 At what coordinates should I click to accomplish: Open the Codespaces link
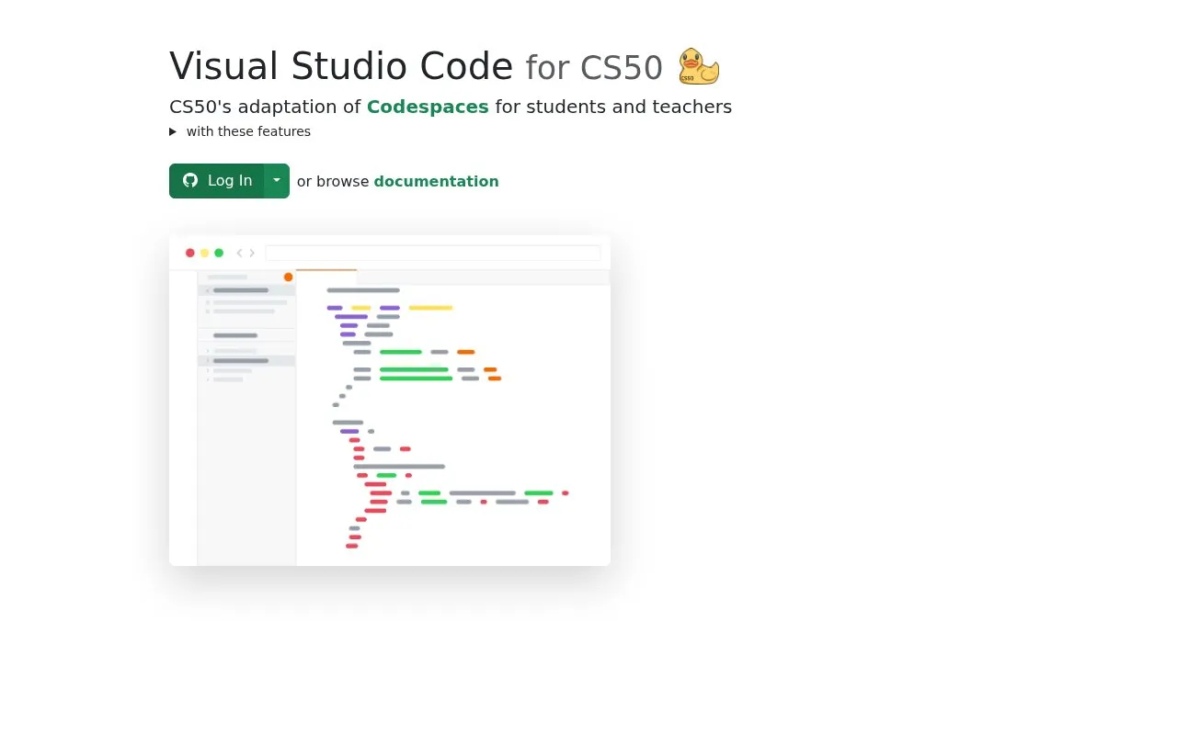428,107
